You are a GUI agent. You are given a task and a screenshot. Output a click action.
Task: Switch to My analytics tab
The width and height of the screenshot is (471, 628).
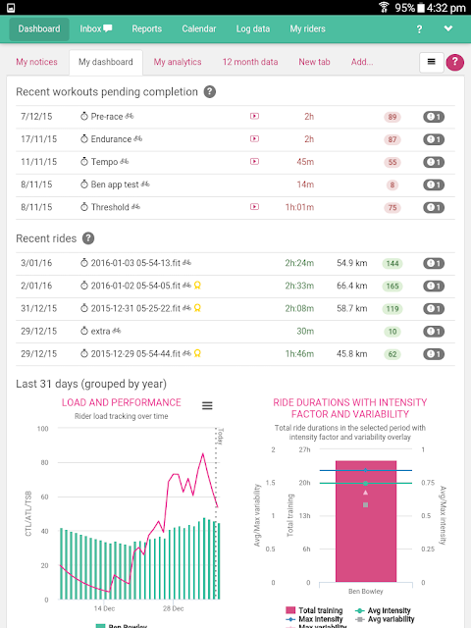(x=178, y=62)
